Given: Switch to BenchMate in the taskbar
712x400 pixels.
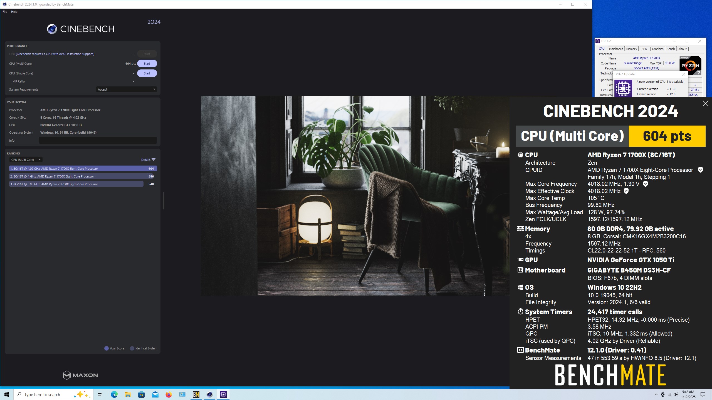Looking at the screenshot, I should tap(196, 394).
